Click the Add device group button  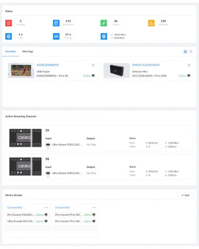click(185, 195)
